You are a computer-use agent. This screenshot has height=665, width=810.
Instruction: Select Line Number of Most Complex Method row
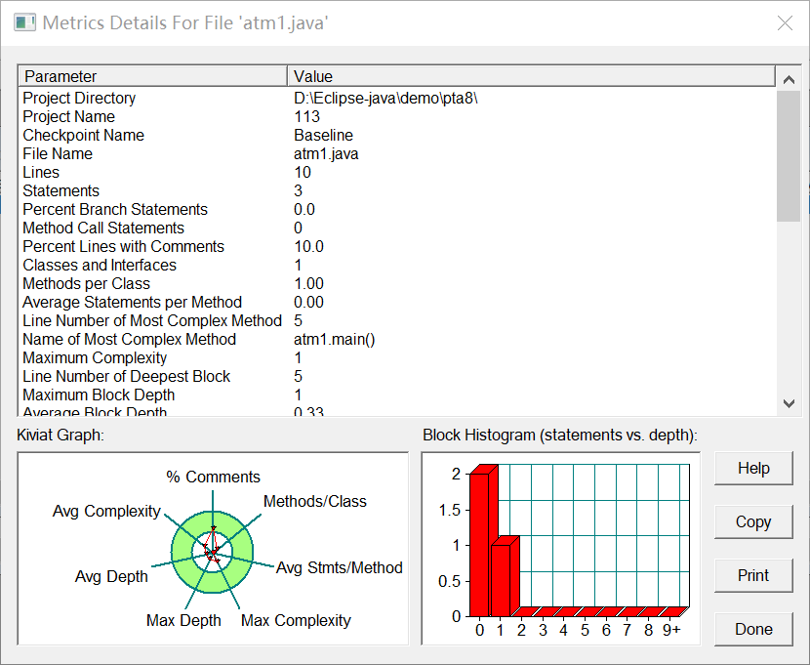coord(398,321)
